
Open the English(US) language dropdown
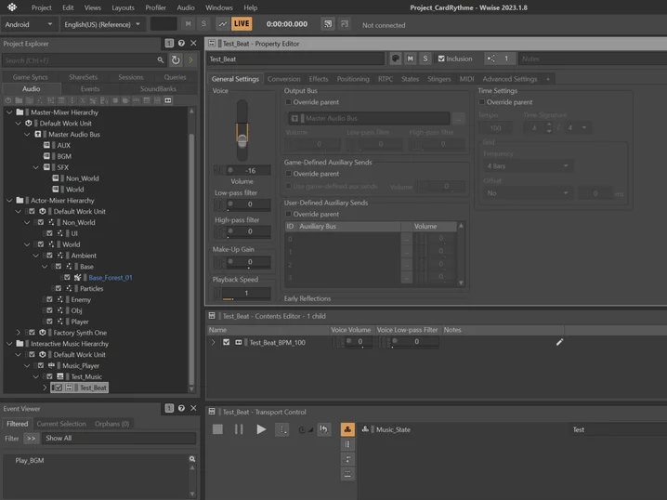click(x=102, y=24)
